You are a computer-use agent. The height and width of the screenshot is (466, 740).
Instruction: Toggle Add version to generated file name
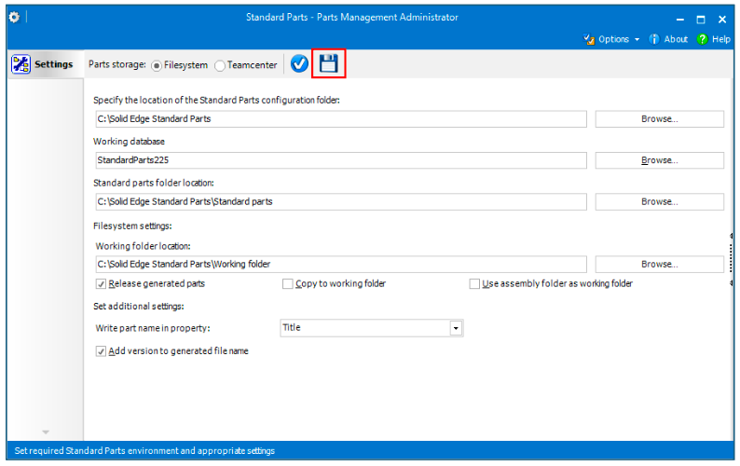101,351
